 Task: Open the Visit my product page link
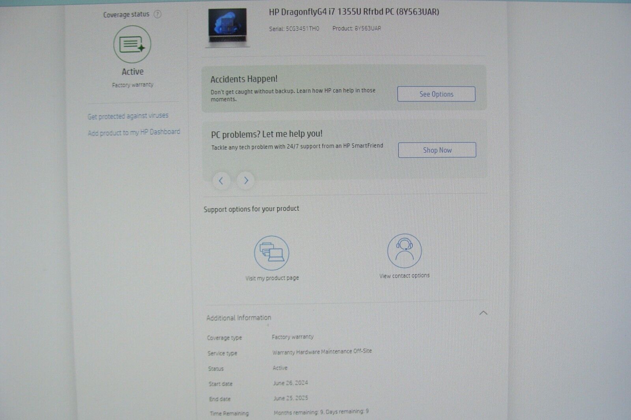(x=272, y=278)
